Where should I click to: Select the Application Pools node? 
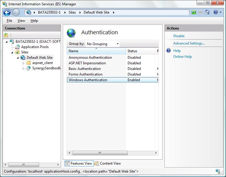point(35,47)
